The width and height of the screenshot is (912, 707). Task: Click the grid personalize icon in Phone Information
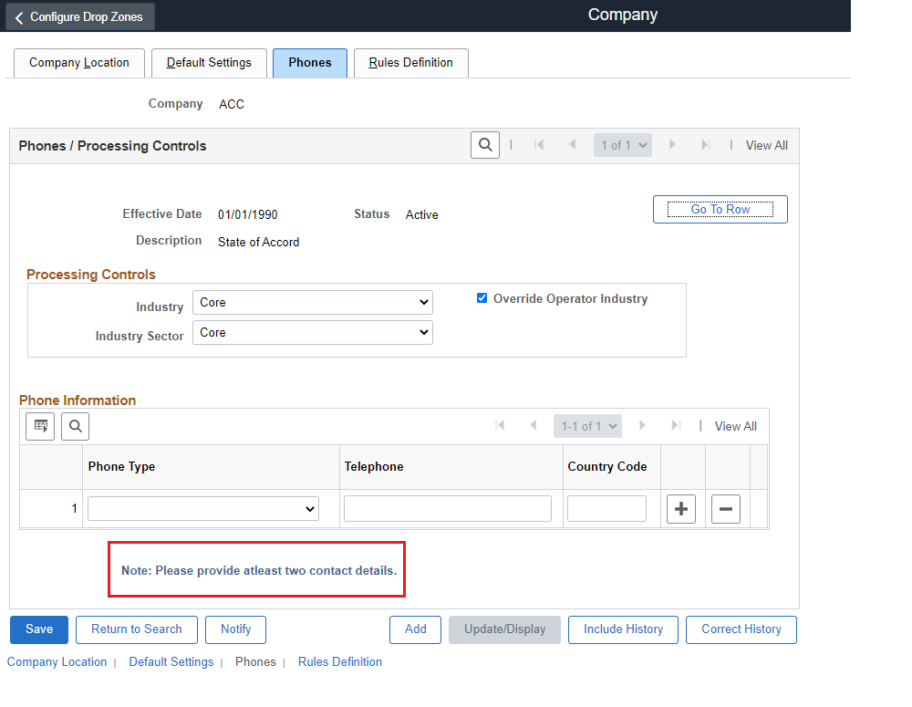coord(40,427)
